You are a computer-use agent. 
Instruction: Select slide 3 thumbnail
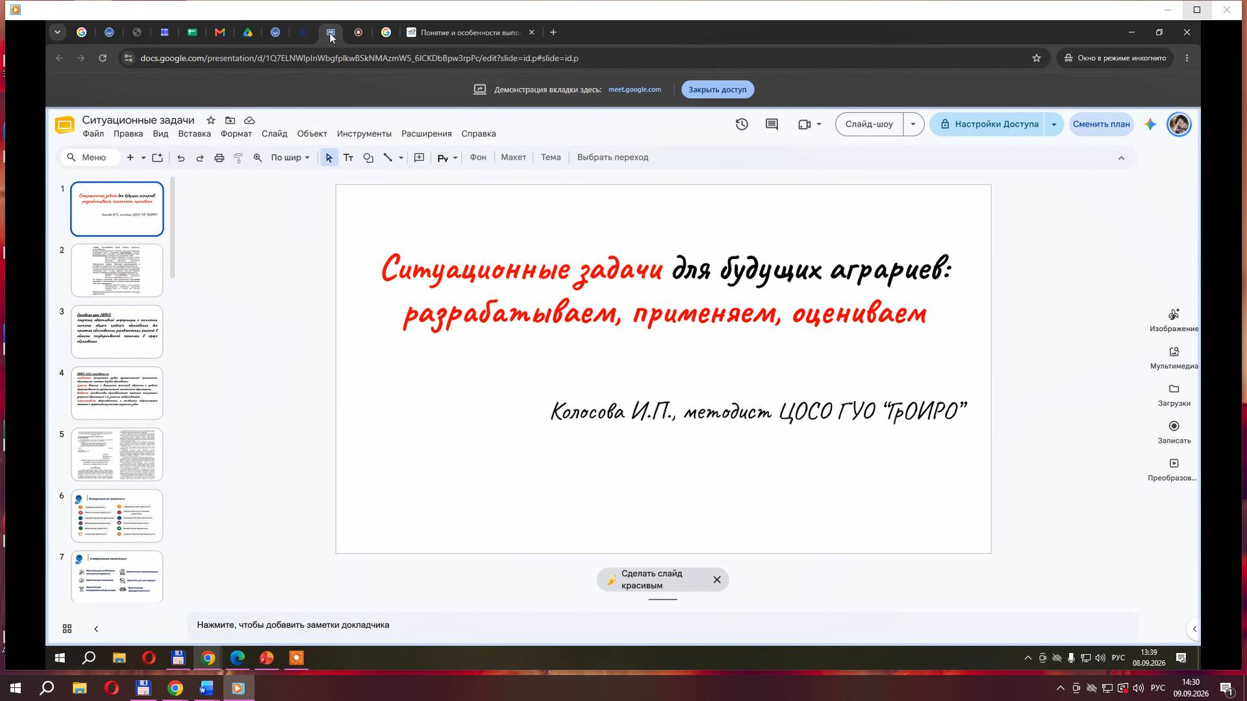coord(117,332)
